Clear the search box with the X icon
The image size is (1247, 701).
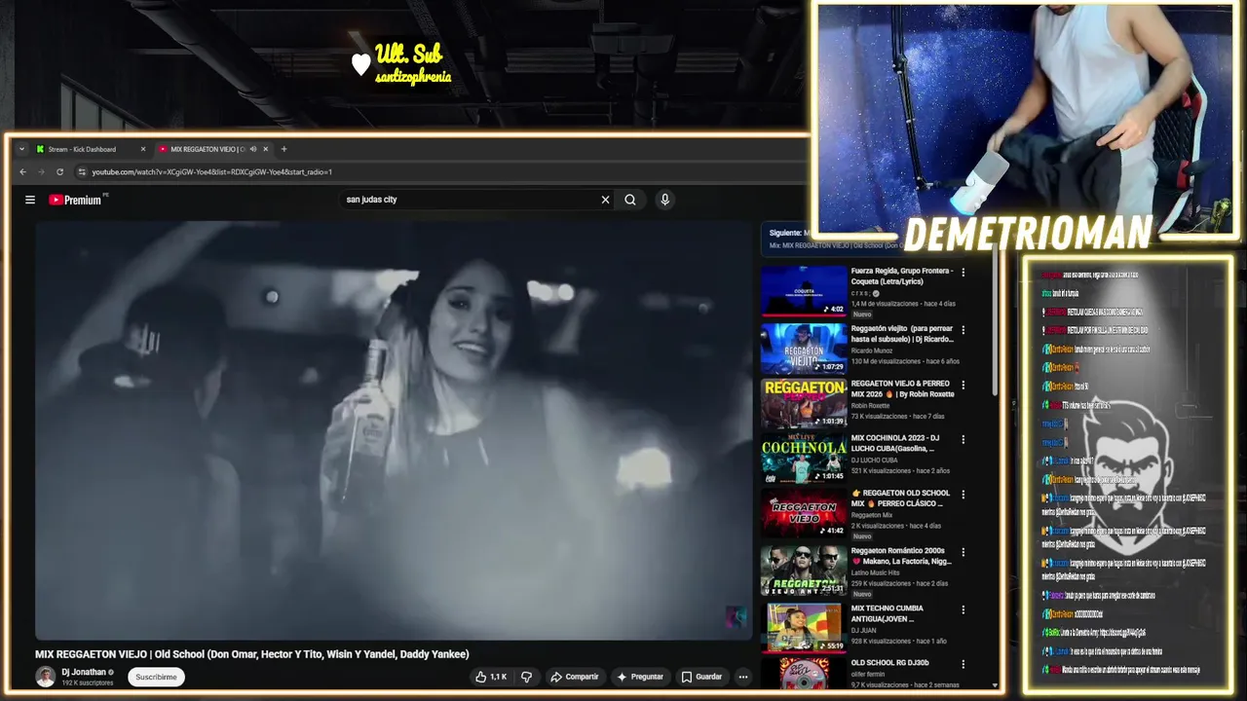pos(605,200)
